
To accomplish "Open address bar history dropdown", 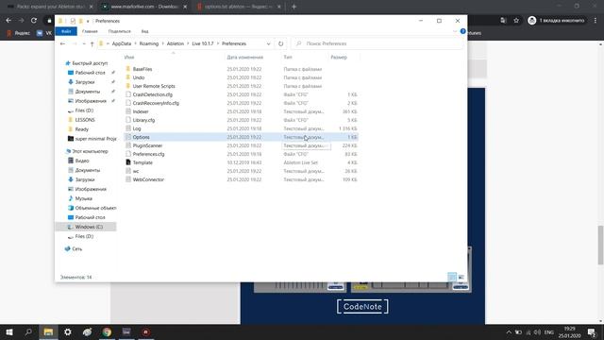I will 268,44.
